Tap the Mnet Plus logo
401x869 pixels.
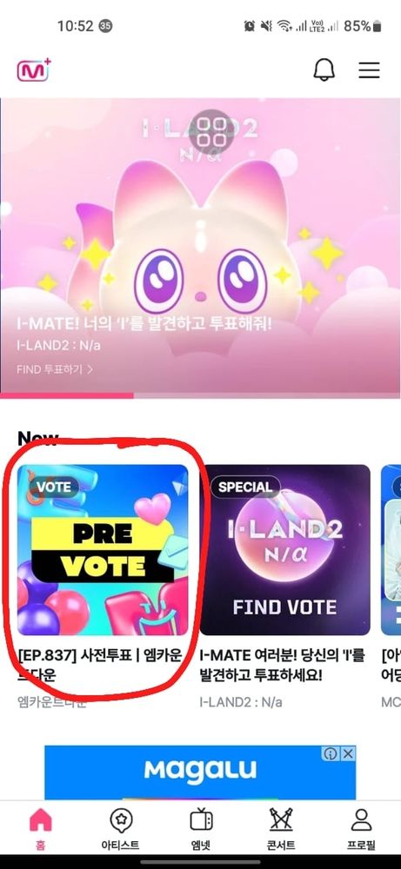[34, 70]
